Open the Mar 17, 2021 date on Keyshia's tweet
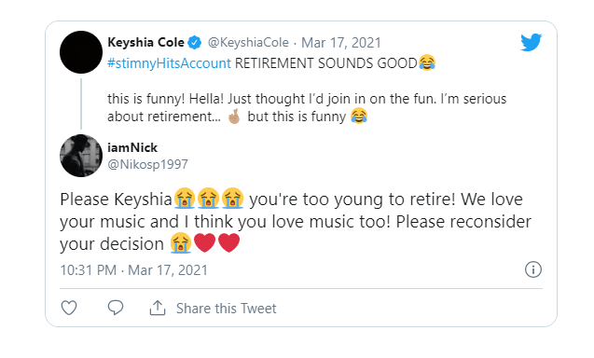The image size is (594, 358). [341, 43]
